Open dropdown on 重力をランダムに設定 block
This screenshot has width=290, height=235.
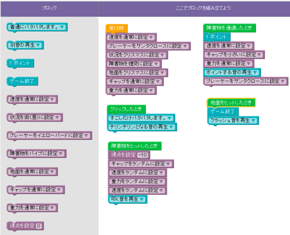point(161,182)
